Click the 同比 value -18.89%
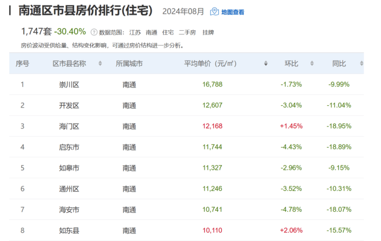381x241 pixels. pos(339,147)
